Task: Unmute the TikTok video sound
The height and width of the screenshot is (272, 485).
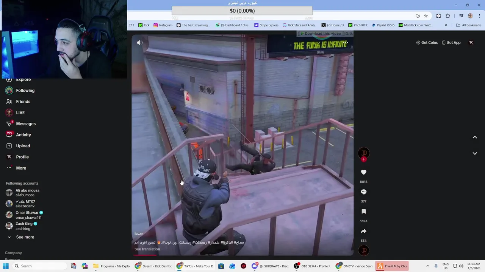Action: (140, 43)
